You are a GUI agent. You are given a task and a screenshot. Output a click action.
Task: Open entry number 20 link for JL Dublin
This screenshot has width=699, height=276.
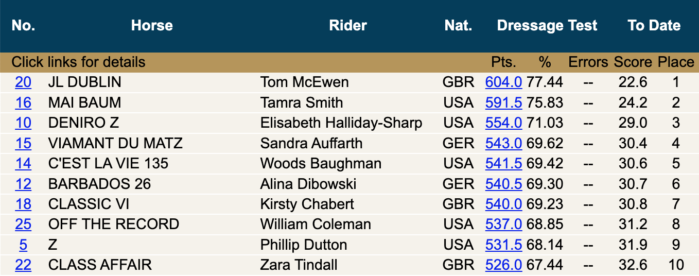(23, 82)
